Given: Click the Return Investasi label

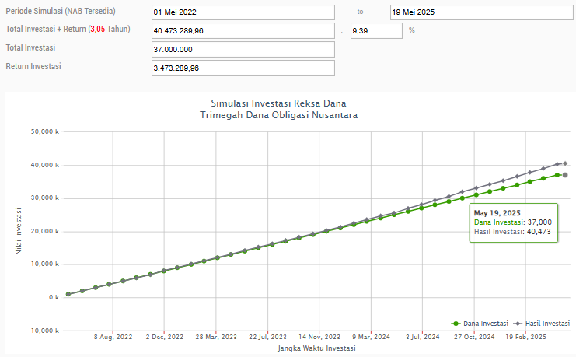Looking at the screenshot, I should pos(33,67).
